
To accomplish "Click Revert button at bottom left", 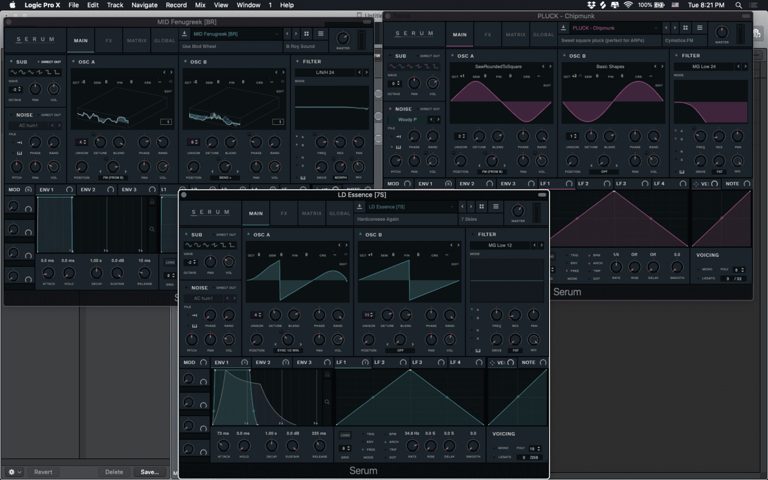I will pyautogui.click(x=43, y=472).
